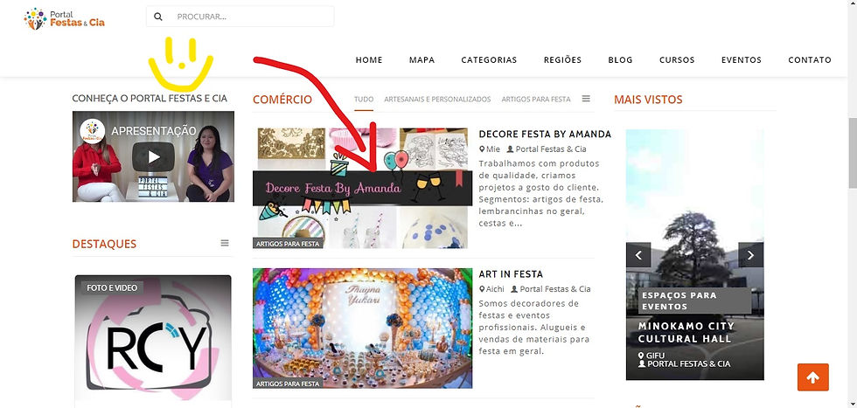Click the search magnifier icon
The image size is (857, 408).
(x=158, y=17)
